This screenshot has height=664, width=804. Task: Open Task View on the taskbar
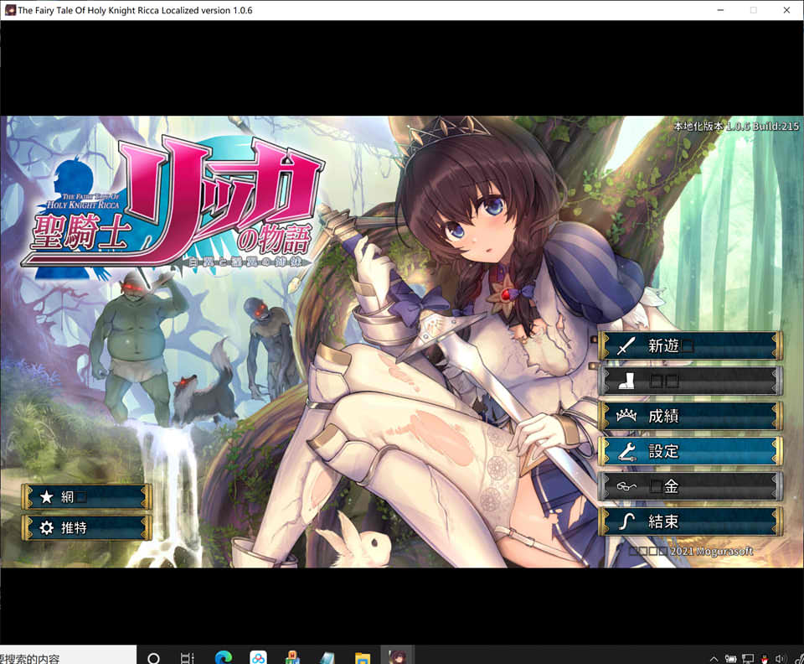coord(187,657)
